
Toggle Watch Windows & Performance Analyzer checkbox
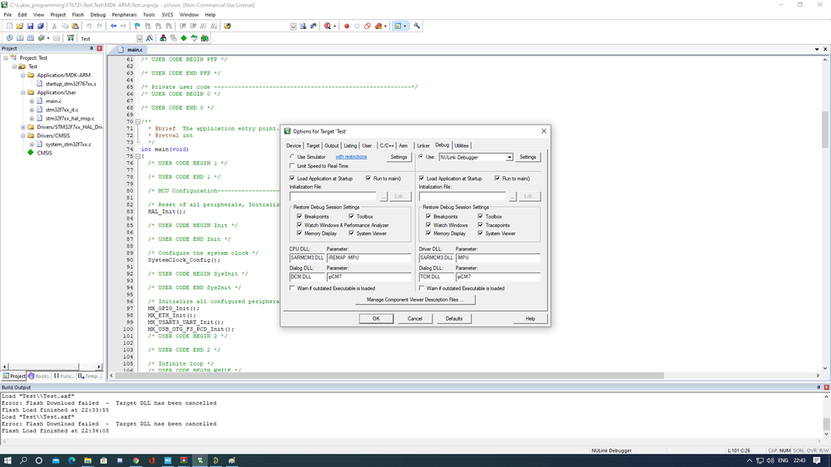(300, 225)
